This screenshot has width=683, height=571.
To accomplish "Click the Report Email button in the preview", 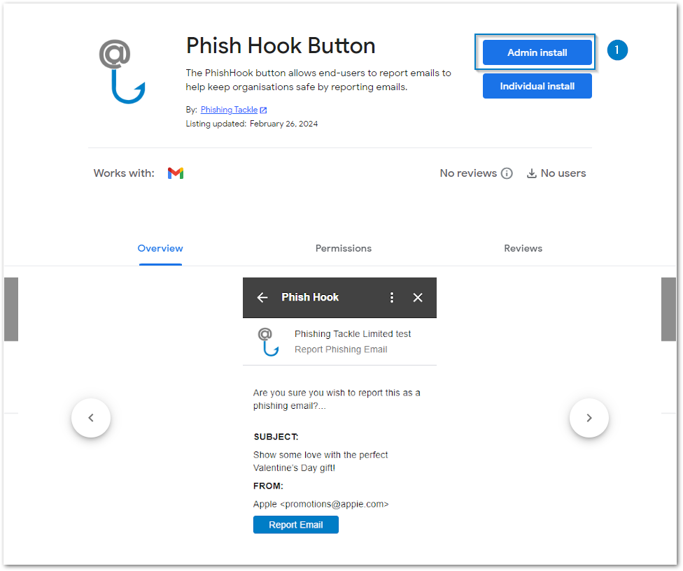I will click(295, 524).
